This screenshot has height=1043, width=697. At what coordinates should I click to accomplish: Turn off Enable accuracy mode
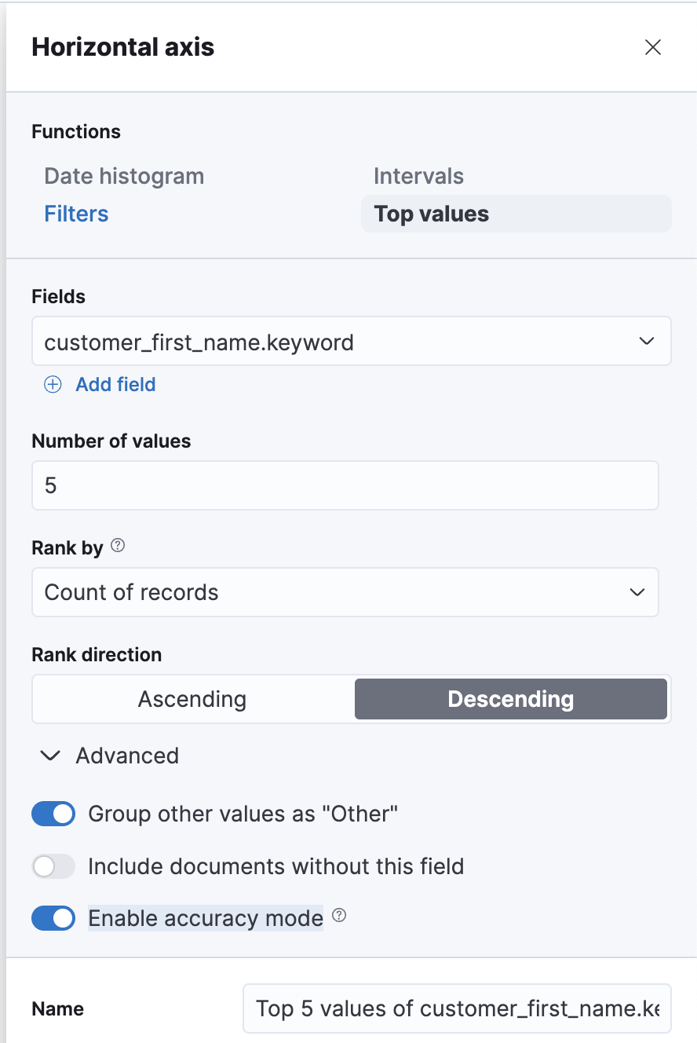53,917
